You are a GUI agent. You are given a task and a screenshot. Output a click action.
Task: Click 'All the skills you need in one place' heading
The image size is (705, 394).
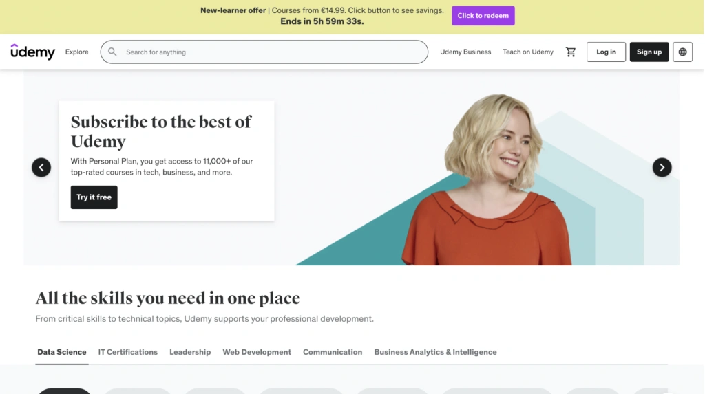168,298
